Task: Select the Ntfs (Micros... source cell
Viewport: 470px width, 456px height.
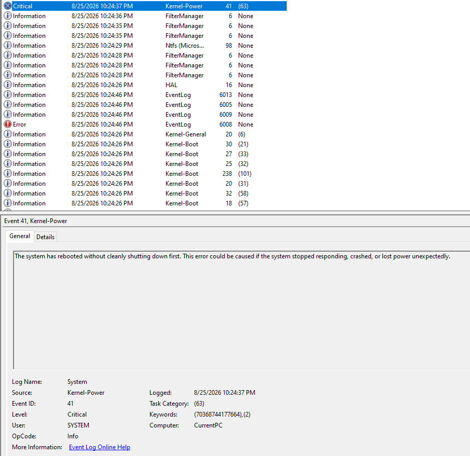Action: (185, 45)
